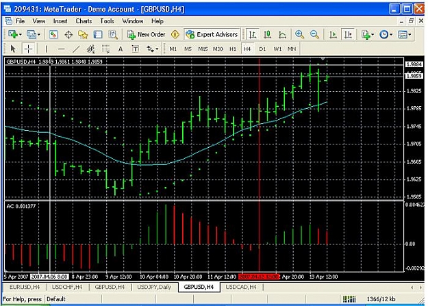Click the Zoom In magnifier icon
The image size is (428, 306).
(x=299, y=35)
